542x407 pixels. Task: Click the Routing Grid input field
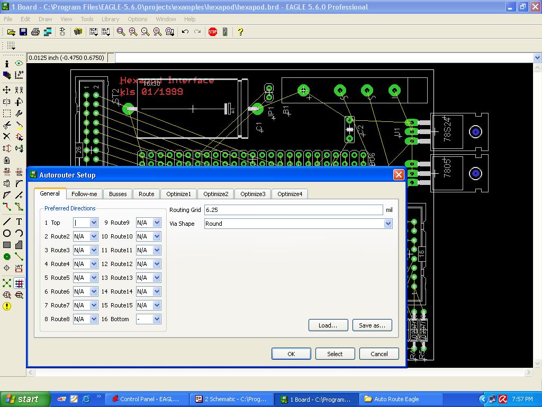coord(294,210)
